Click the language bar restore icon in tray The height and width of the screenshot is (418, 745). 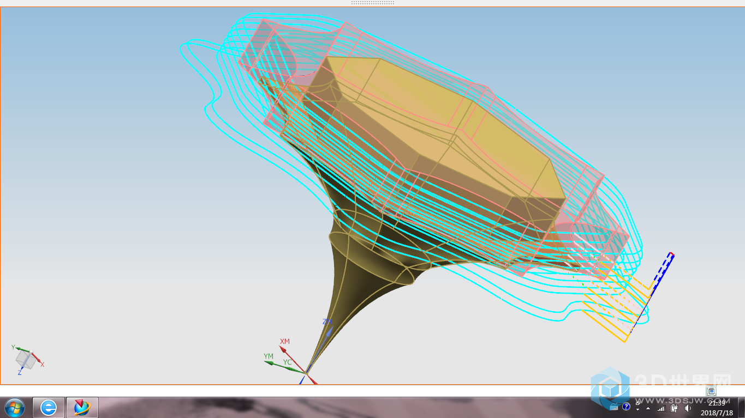(x=637, y=403)
